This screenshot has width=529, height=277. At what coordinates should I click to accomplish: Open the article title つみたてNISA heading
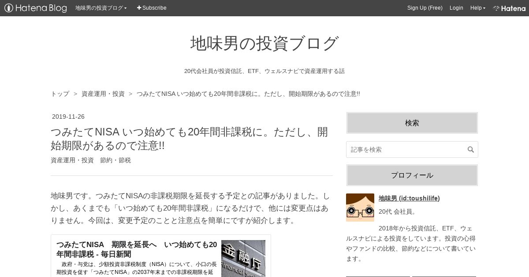[190, 138]
